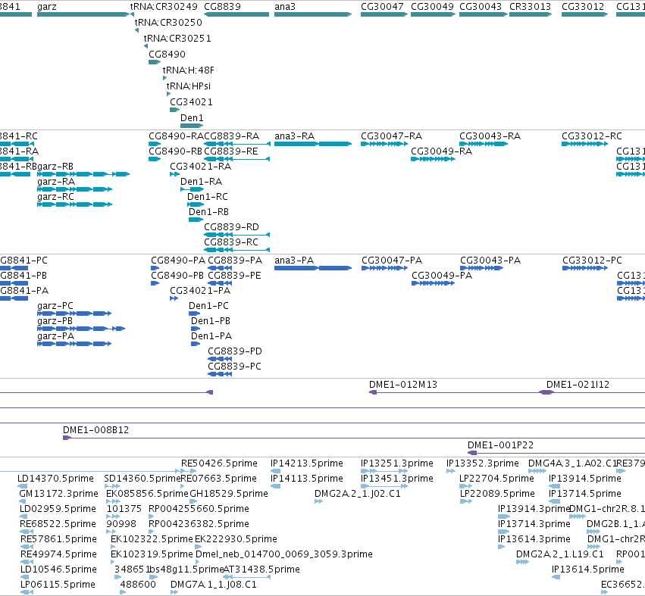Click the DME1-008B12 BAC label
Image resolution: width=645 pixels, height=596 pixels.
click(95, 430)
